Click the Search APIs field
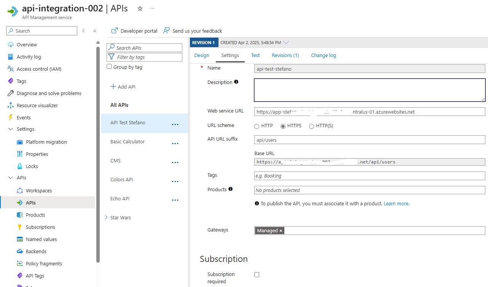488x287 pixels. click(145, 48)
